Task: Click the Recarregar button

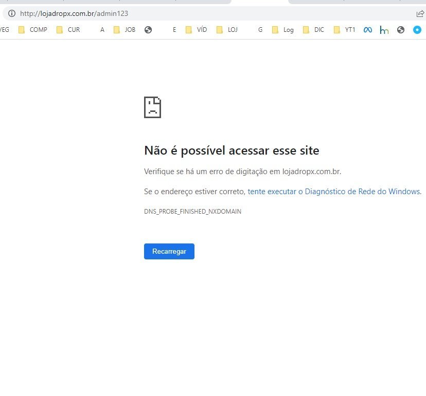Action: 169,252
